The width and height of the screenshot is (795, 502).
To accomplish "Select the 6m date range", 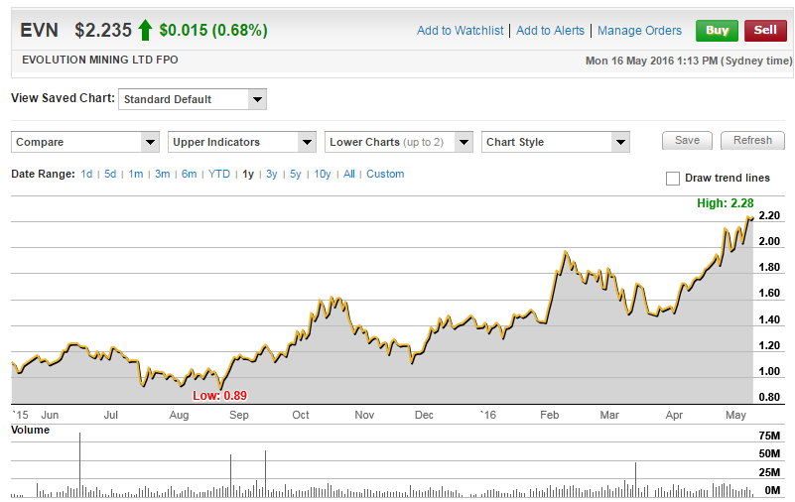I will tap(189, 174).
